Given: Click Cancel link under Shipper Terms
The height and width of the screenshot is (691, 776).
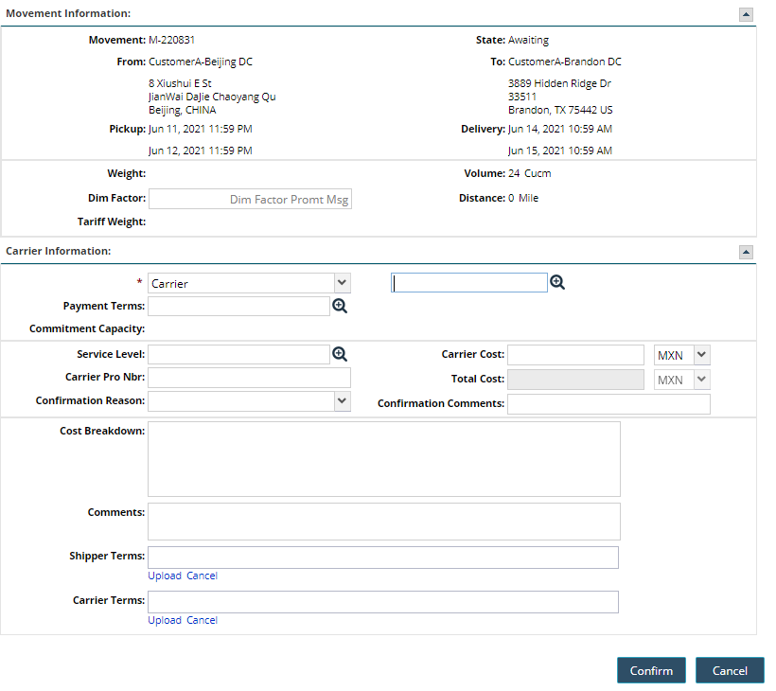Looking at the screenshot, I should (202, 576).
